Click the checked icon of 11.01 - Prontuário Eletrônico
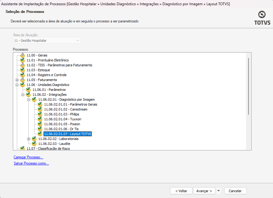 23,60
